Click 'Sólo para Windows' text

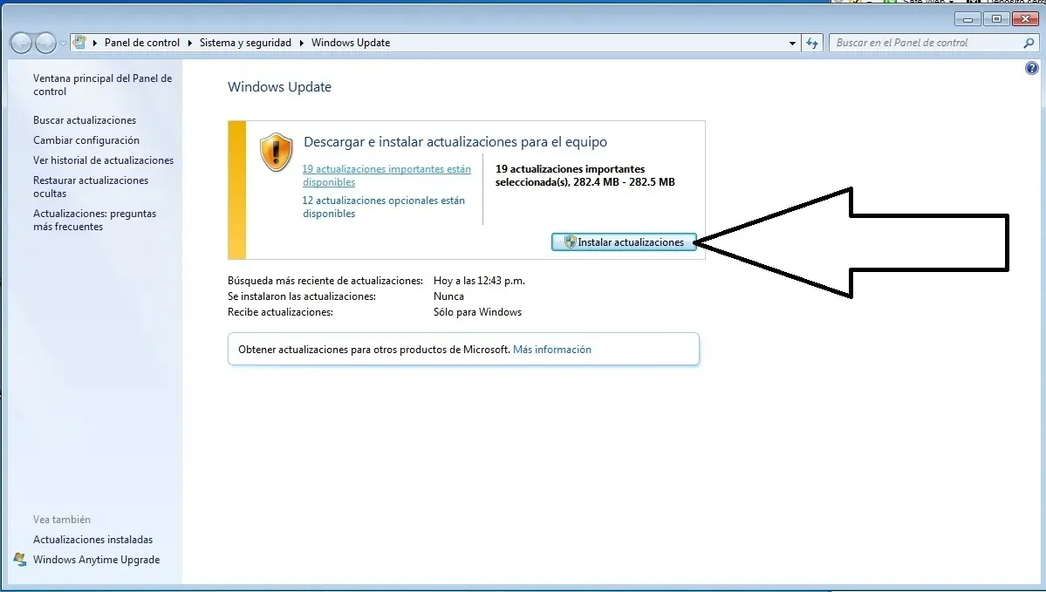[x=478, y=312]
